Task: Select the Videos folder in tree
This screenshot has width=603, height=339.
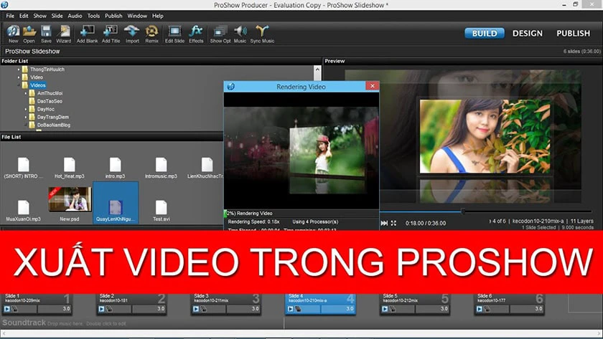Action: (x=37, y=85)
